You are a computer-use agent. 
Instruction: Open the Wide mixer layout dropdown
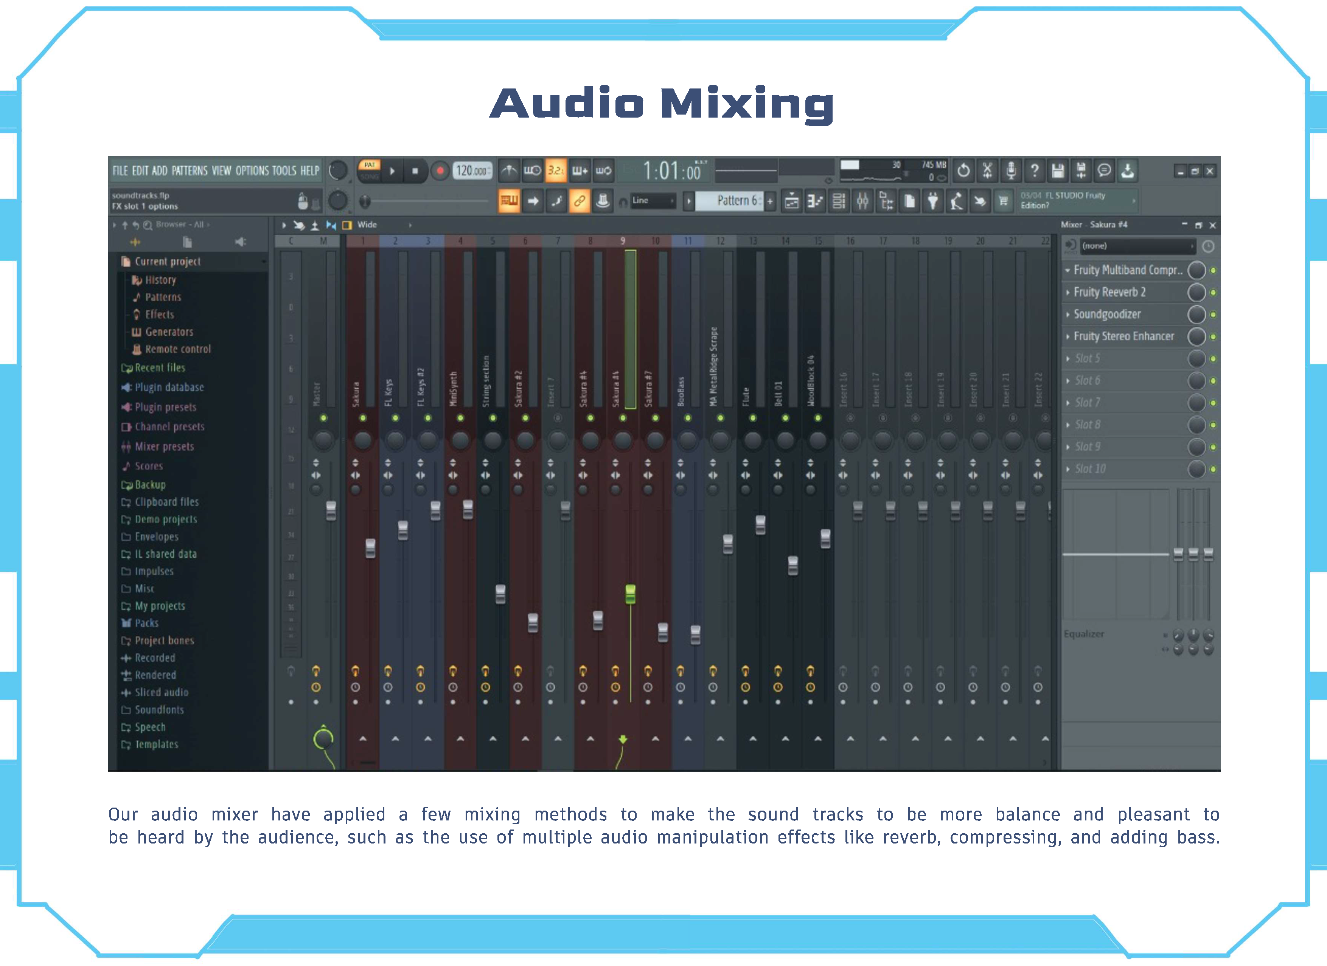(x=384, y=225)
